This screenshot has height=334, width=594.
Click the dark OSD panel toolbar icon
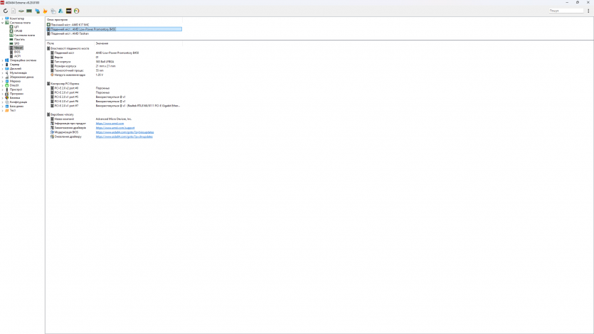pos(68,11)
